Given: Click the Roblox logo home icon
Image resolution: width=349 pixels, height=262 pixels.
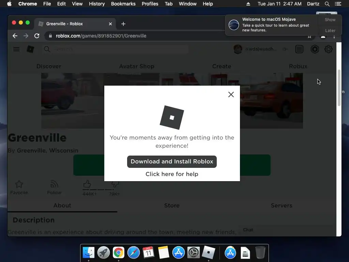Looking at the screenshot, I should (x=30, y=49).
